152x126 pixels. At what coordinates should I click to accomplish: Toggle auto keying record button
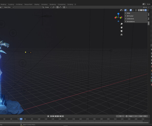(x=48, y=116)
